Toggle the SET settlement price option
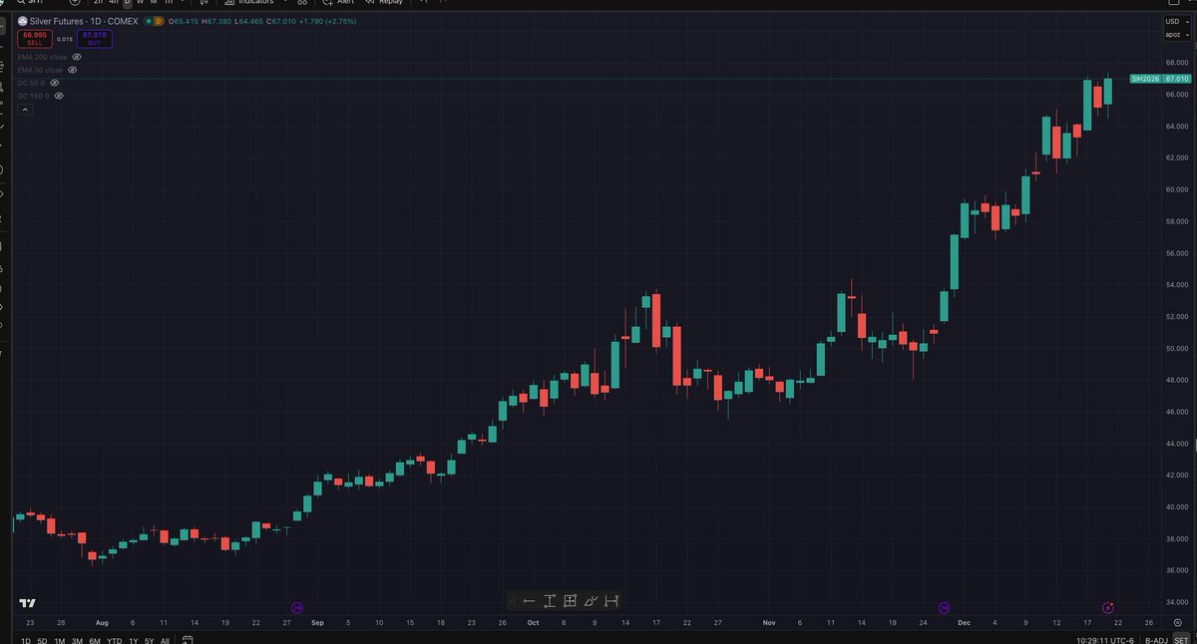1197x644 pixels. coord(1182,640)
